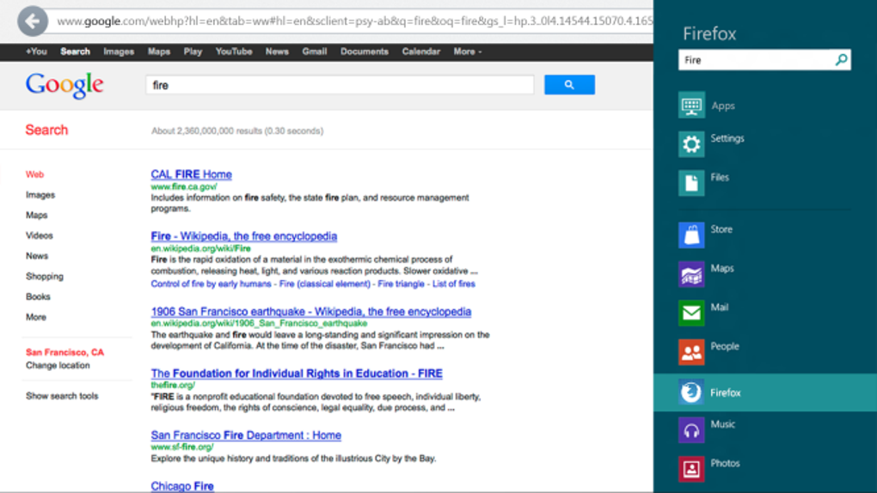Filter results by Shopping in left sidebar
The image size is (877, 493).
(45, 276)
